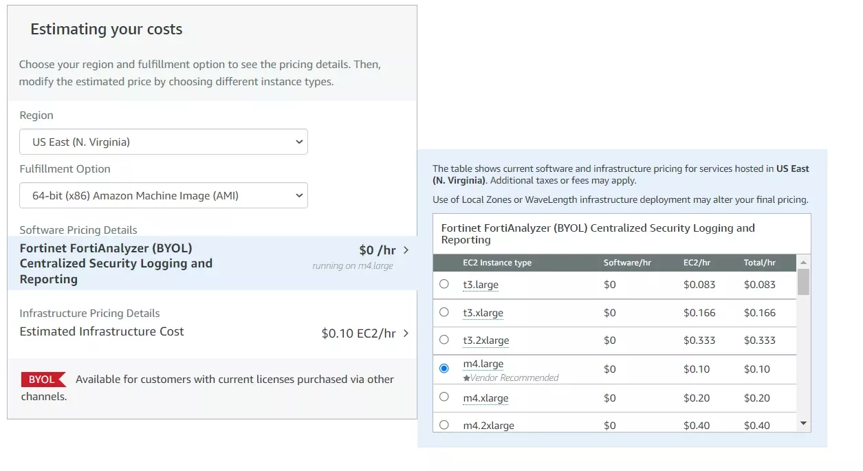
Task: Click the $0.166 EC2/hr cell for t3.xlarge
Action: tap(699, 313)
